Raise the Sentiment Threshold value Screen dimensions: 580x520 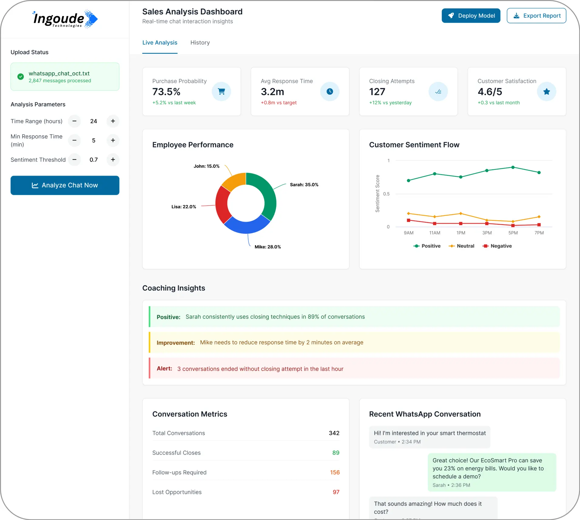pyautogui.click(x=113, y=160)
